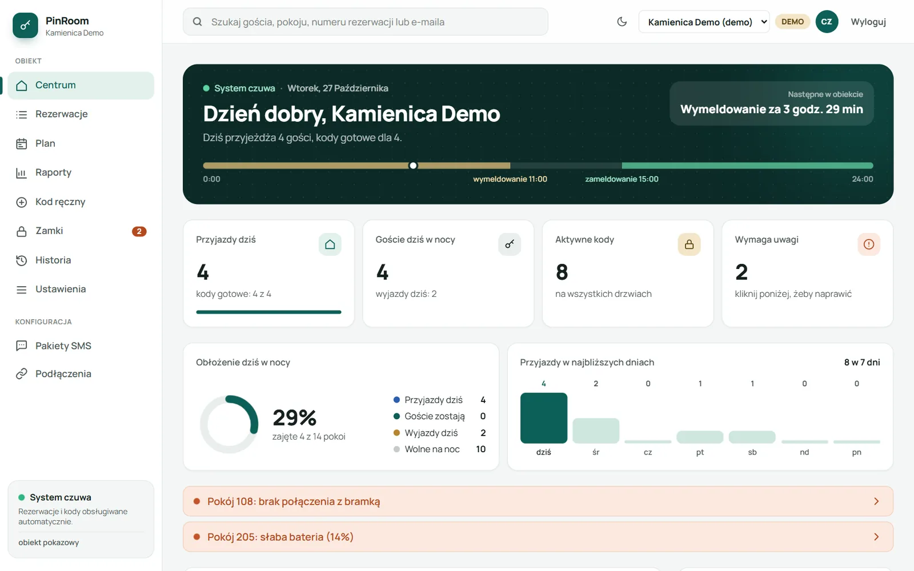Open the Kamienica Demo property dropdown
This screenshot has height=571, width=914.
coord(704,22)
